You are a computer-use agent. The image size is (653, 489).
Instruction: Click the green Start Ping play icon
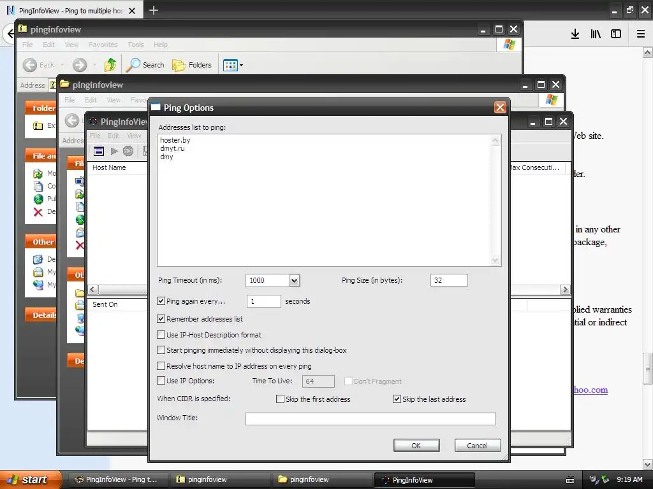(114, 151)
